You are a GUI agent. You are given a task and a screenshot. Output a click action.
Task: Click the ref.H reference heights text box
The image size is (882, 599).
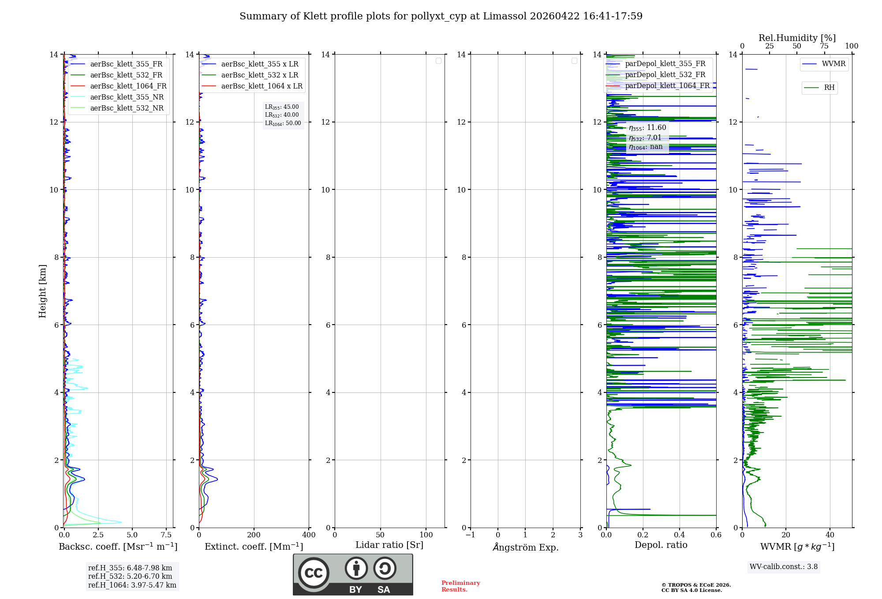point(132,576)
